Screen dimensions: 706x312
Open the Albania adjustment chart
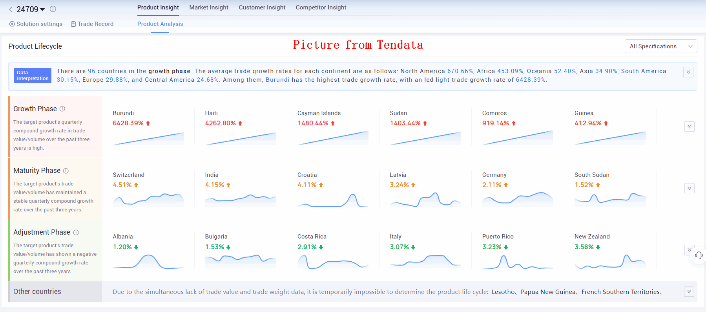[148, 261]
